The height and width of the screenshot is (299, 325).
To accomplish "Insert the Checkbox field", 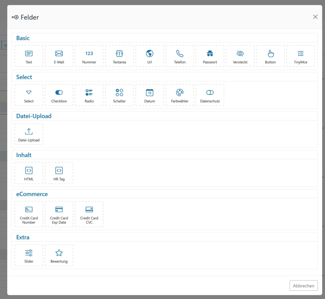I will (59, 95).
